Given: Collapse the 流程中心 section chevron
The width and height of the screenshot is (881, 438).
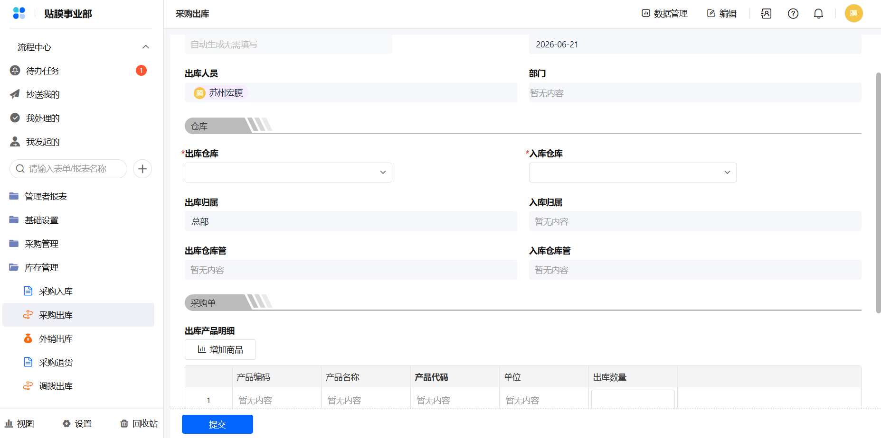Looking at the screenshot, I should pos(146,47).
